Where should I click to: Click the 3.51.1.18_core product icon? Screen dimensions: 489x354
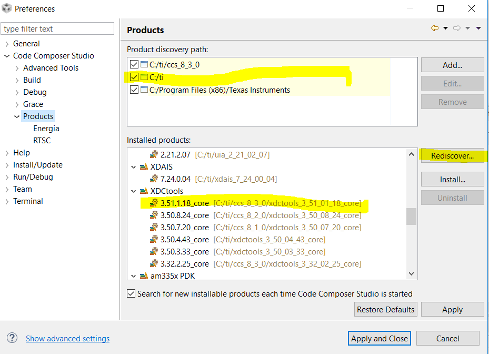pyautogui.click(x=154, y=203)
